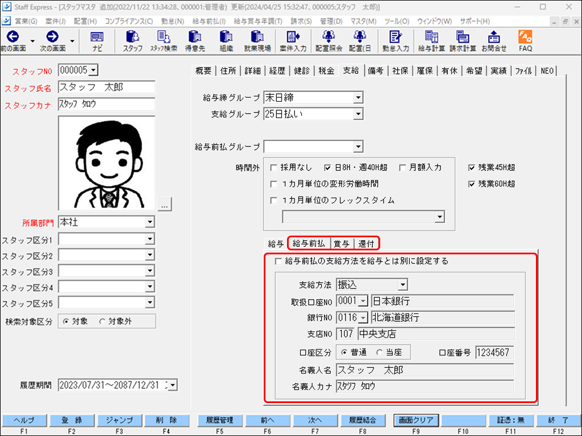Click the FAQ toolbar icon

click(x=525, y=41)
